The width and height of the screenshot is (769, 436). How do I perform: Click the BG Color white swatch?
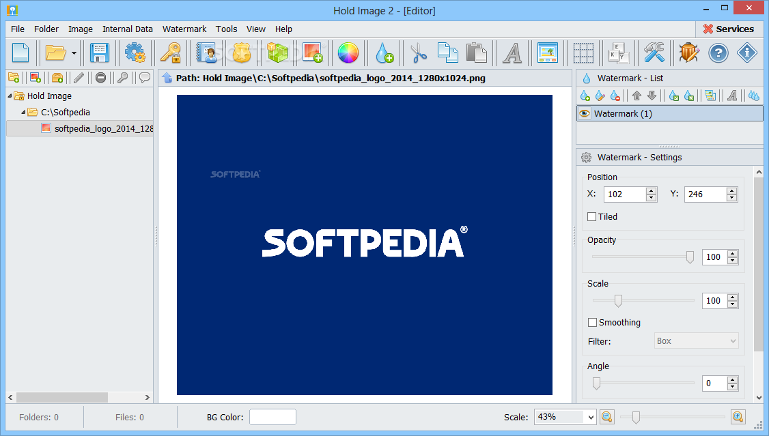coord(272,417)
